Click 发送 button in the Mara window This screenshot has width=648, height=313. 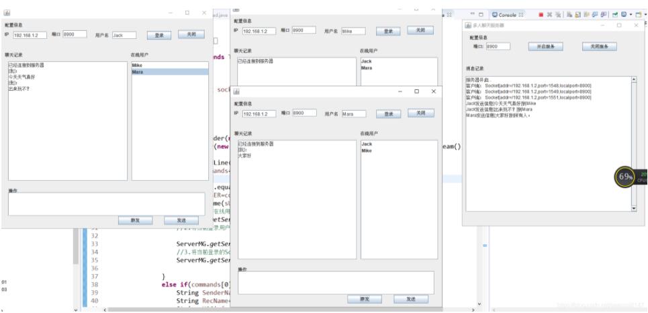(x=411, y=299)
